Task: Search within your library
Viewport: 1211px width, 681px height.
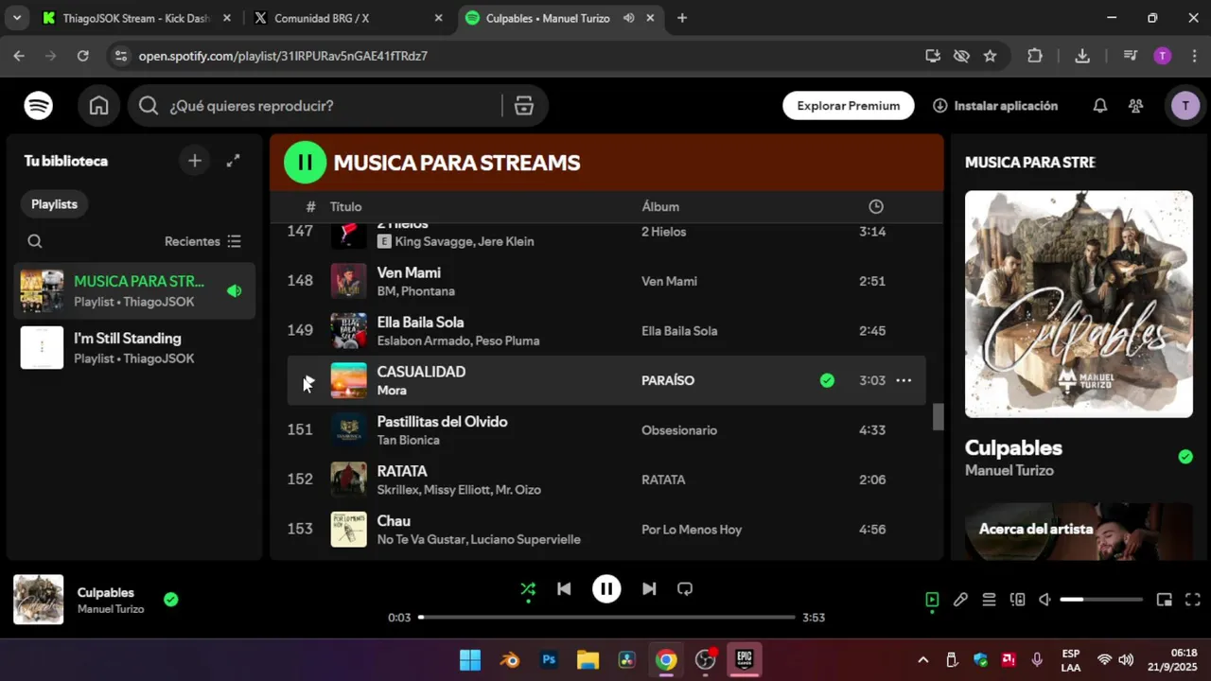Action: click(35, 241)
